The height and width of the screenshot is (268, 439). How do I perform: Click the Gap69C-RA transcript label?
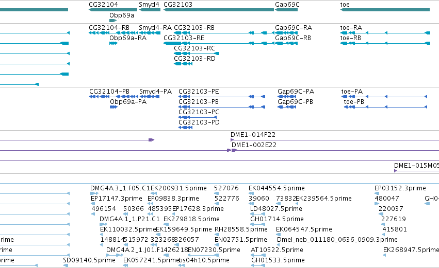tap(294, 28)
